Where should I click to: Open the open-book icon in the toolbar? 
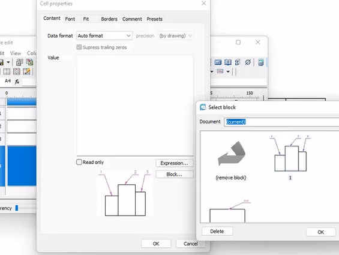(x=227, y=62)
